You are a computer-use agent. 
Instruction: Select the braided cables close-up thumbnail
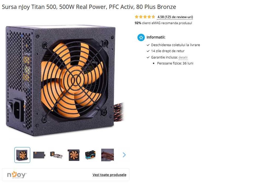point(107,155)
